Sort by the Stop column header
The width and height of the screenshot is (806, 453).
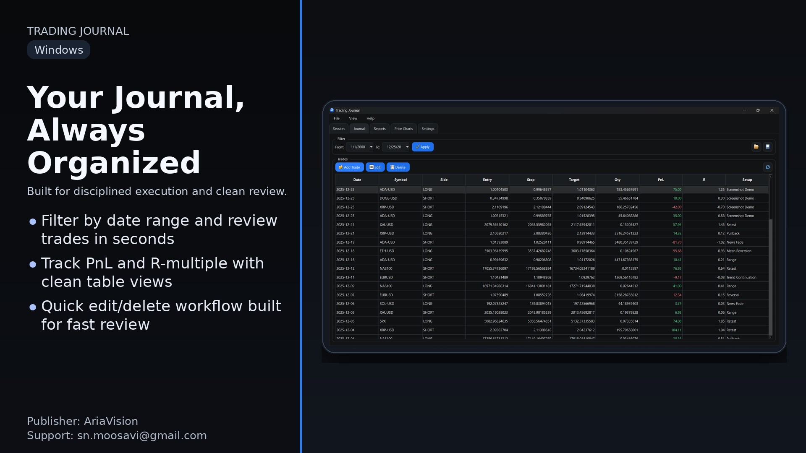(531, 180)
